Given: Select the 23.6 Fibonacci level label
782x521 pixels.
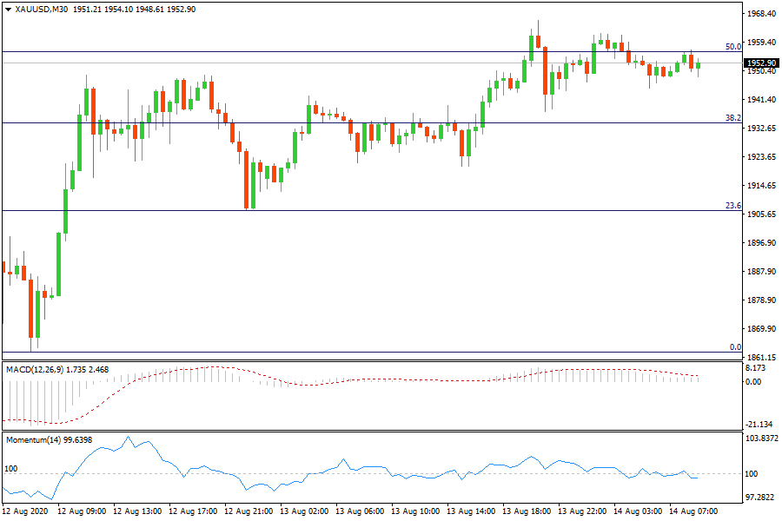Looking at the screenshot, I should (x=732, y=206).
